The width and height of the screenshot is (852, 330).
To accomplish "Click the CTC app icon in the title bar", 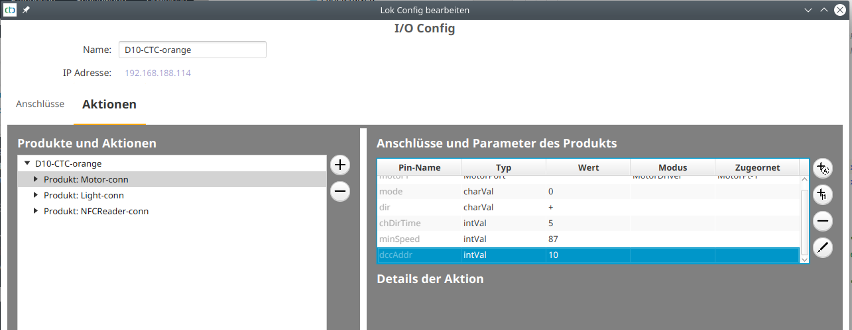I will coord(10,10).
